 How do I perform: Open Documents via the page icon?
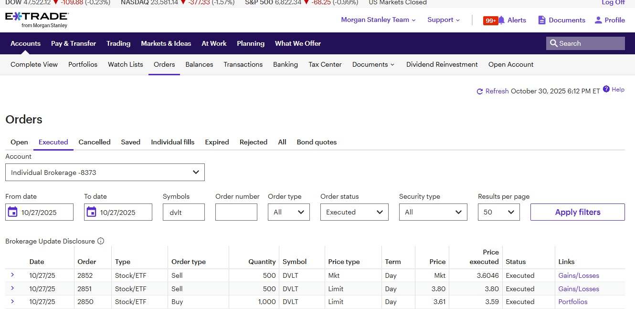[x=541, y=20]
